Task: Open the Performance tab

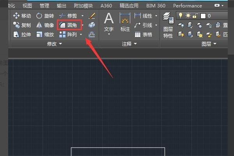Action: (188, 6)
